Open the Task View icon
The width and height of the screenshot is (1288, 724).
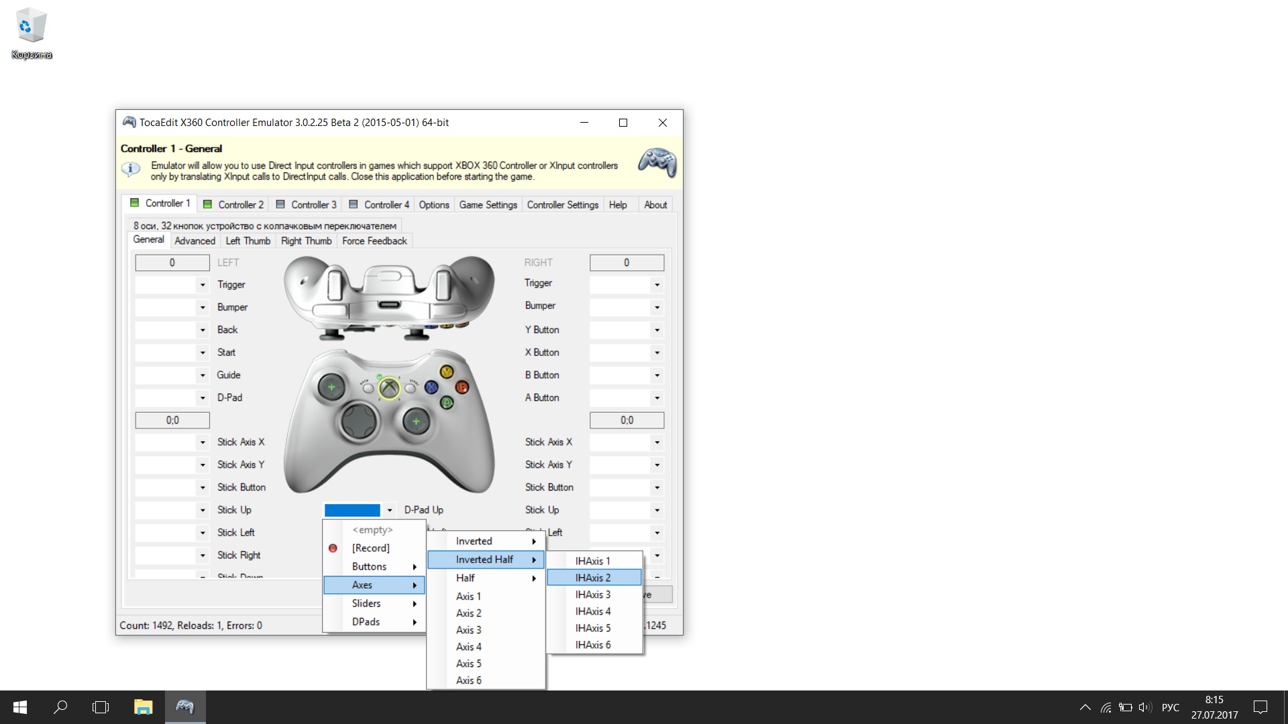coord(101,707)
